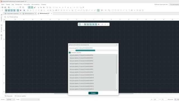
Task: Open the Инструменты menu
Action: 36,4
